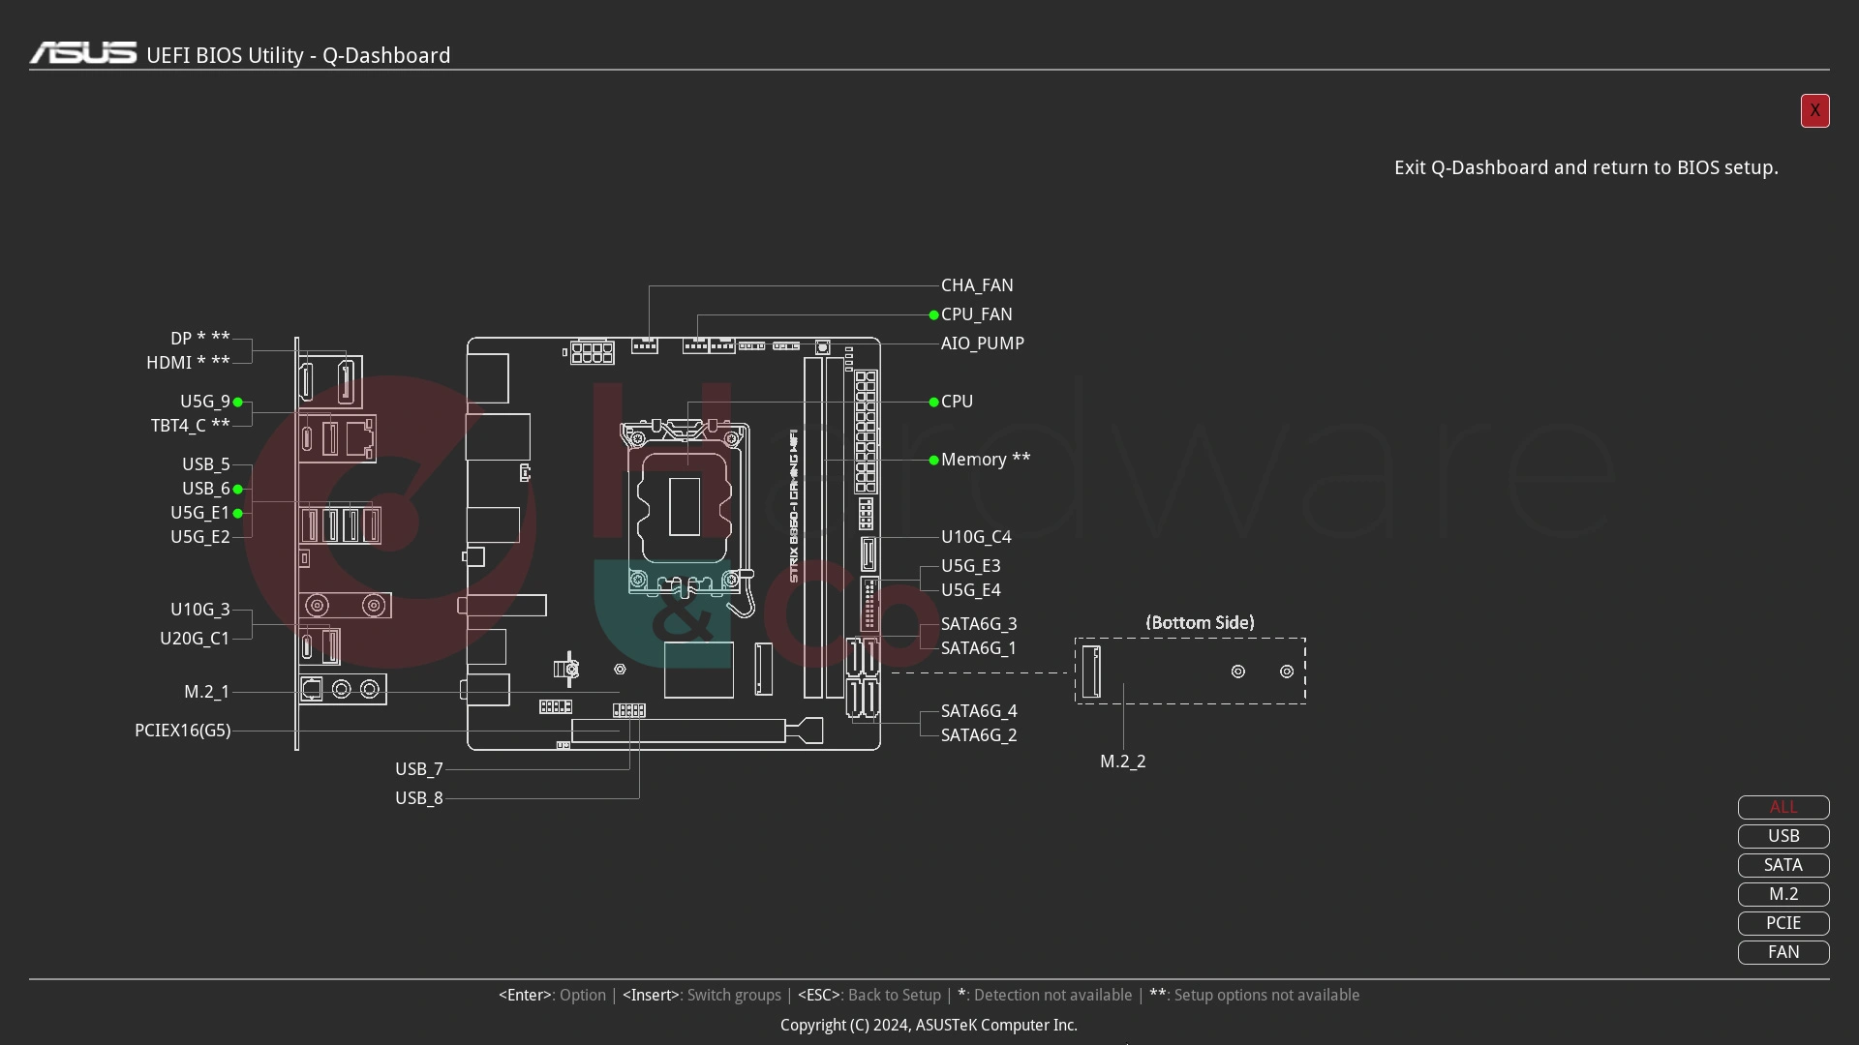The width and height of the screenshot is (1859, 1045).
Task: Expand SATA6G_3 connection details
Action: coord(978,623)
